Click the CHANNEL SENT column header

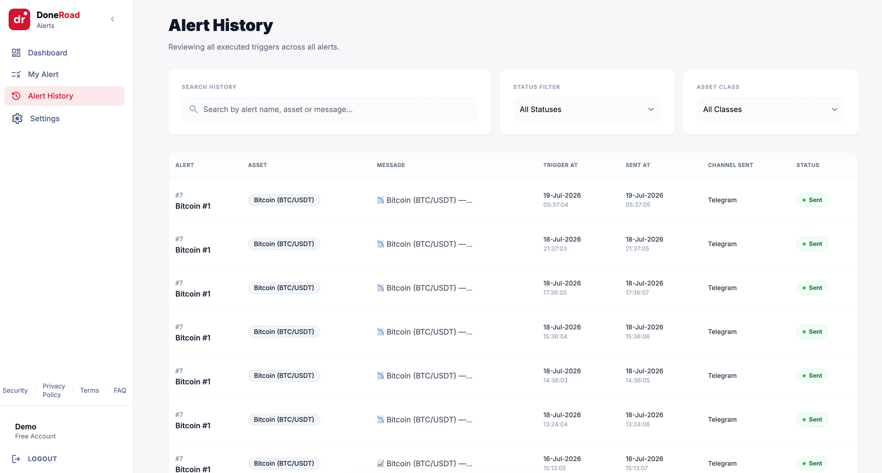(x=731, y=165)
